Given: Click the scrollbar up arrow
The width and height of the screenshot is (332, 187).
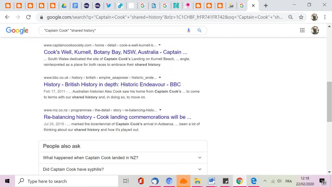Looking at the screenshot, I should click(x=329, y=27).
